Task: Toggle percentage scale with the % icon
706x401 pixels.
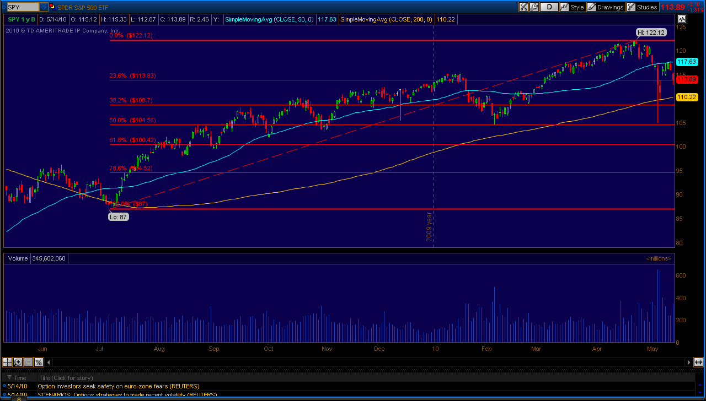Action: coord(39,362)
